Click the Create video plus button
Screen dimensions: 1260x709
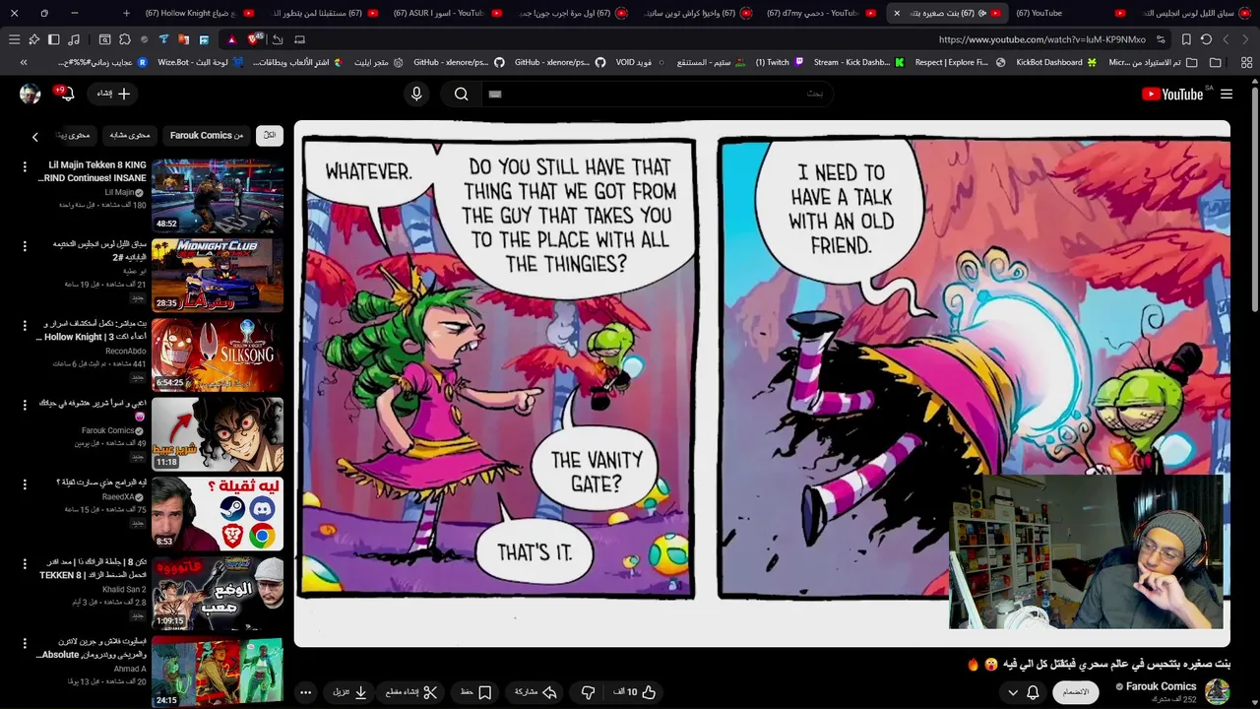[113, 94]
